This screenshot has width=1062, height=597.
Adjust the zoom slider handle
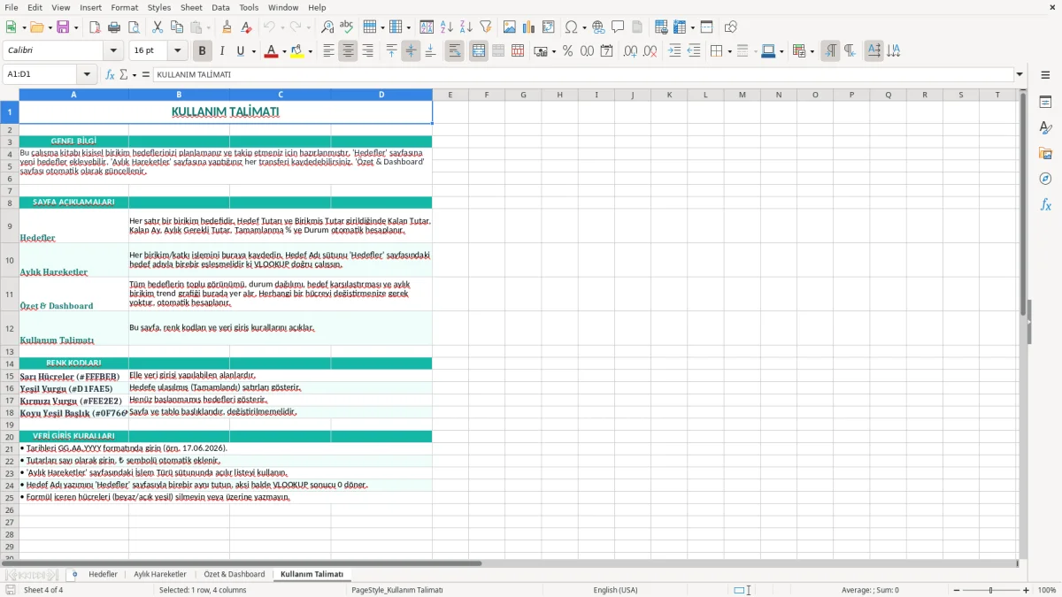990,590
